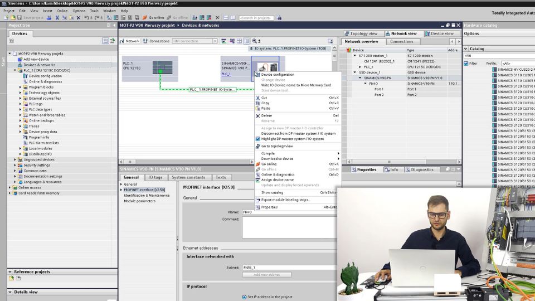Viewport: 535px width, 301px height.
Task: Click the Cut scissors icon in the toolbar
Action: coord(57,17)
